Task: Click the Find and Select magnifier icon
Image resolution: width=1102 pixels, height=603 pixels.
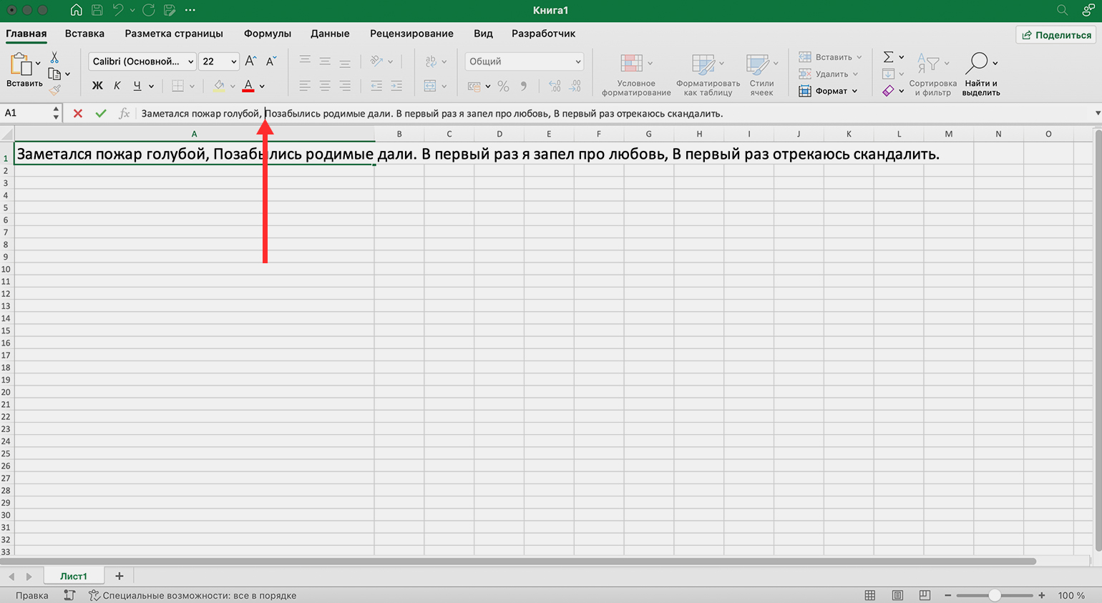Action: point(976,63)
